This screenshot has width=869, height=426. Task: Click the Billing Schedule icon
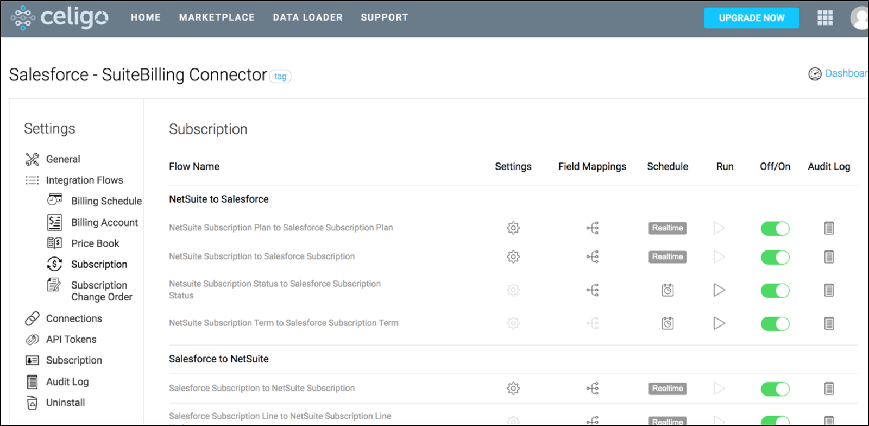(54, 199)
